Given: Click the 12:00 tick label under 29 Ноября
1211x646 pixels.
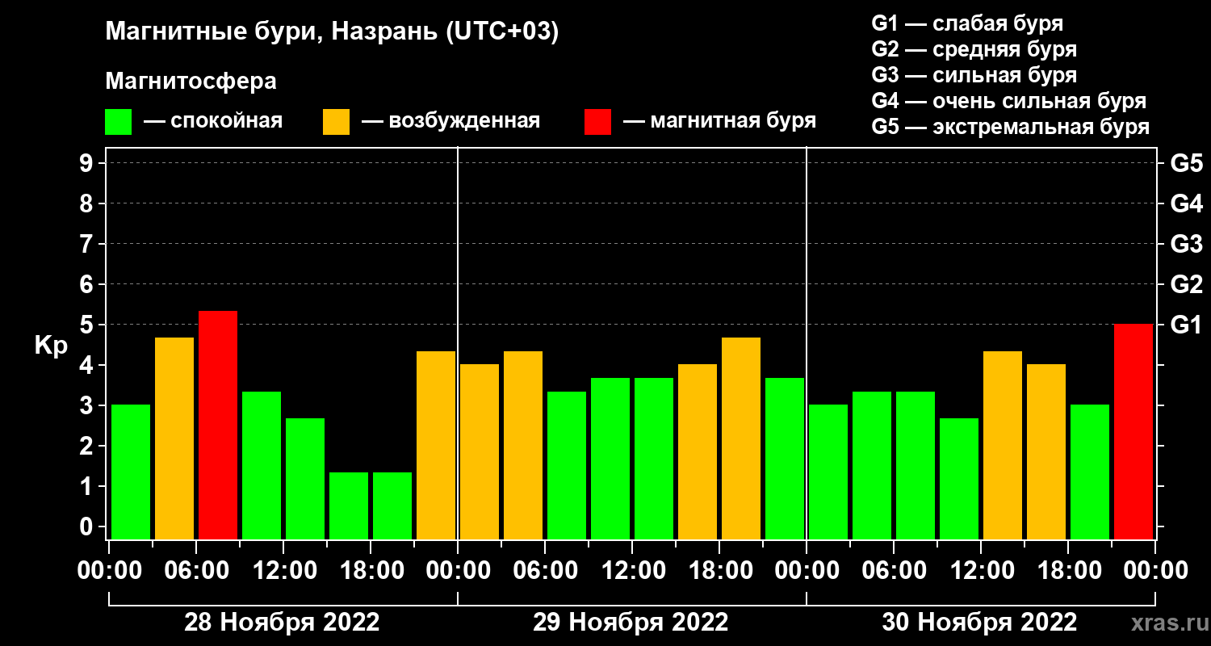Looking at the screenshot, I should (632, 571).
